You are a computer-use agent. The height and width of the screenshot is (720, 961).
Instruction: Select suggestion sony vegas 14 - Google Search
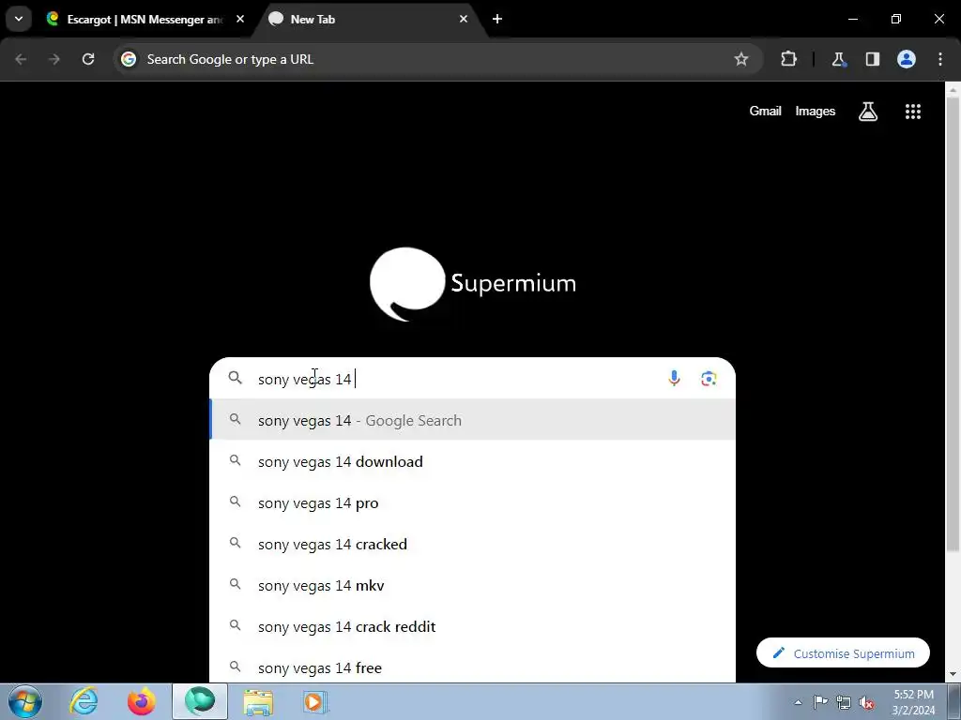pyautogui.click(x=473, y=420)
